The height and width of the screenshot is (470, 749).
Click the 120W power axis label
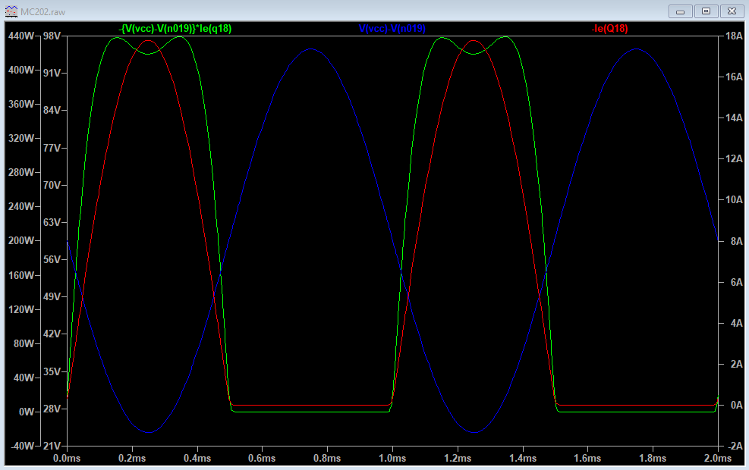coord(21,310)
